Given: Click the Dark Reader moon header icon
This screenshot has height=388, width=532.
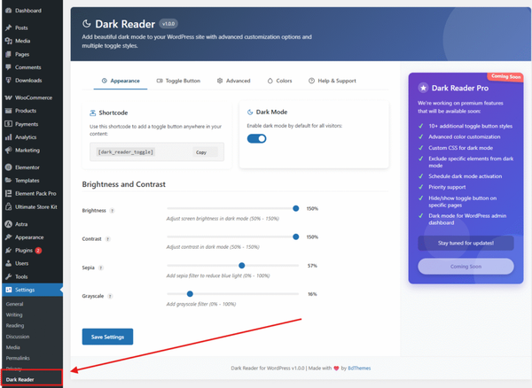Looking at the screenshot, I should click(87, 24).
